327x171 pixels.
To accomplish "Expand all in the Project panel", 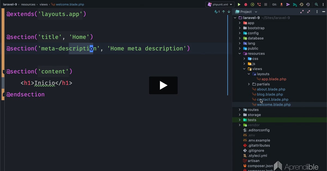I will 302,12.
